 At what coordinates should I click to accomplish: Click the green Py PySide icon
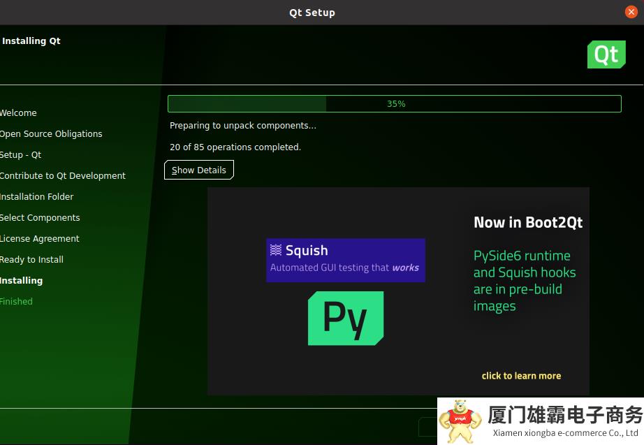pos(345,318)
